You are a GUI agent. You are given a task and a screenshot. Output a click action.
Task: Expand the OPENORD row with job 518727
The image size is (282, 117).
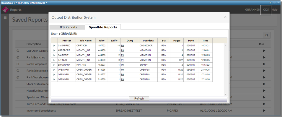54,74
